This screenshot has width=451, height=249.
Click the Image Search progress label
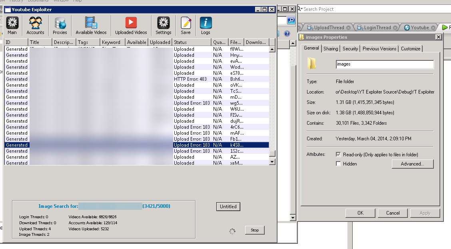(104, 206)
